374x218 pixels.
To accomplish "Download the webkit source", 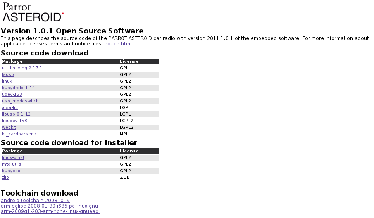I will [9, 127].
